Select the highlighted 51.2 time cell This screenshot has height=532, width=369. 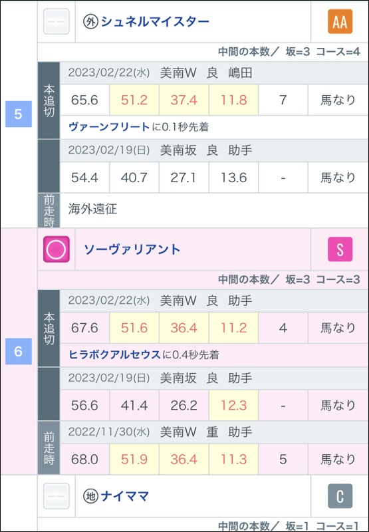134,100
